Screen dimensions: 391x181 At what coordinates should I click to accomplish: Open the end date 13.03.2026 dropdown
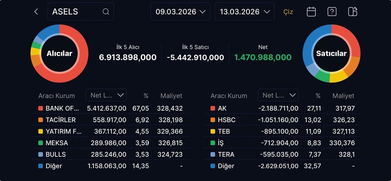tap(244, 12)
